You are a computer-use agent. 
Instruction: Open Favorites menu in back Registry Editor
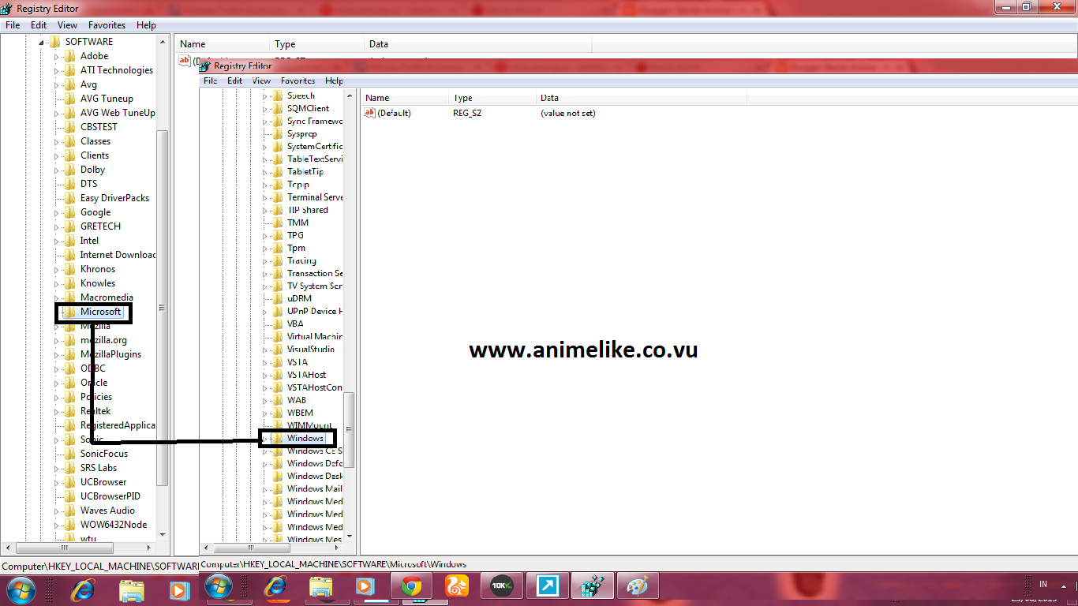[x=107, y=25]
